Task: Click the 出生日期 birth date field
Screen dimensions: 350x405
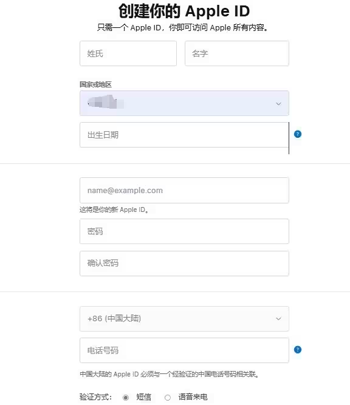Action: (x=184, y=135)
